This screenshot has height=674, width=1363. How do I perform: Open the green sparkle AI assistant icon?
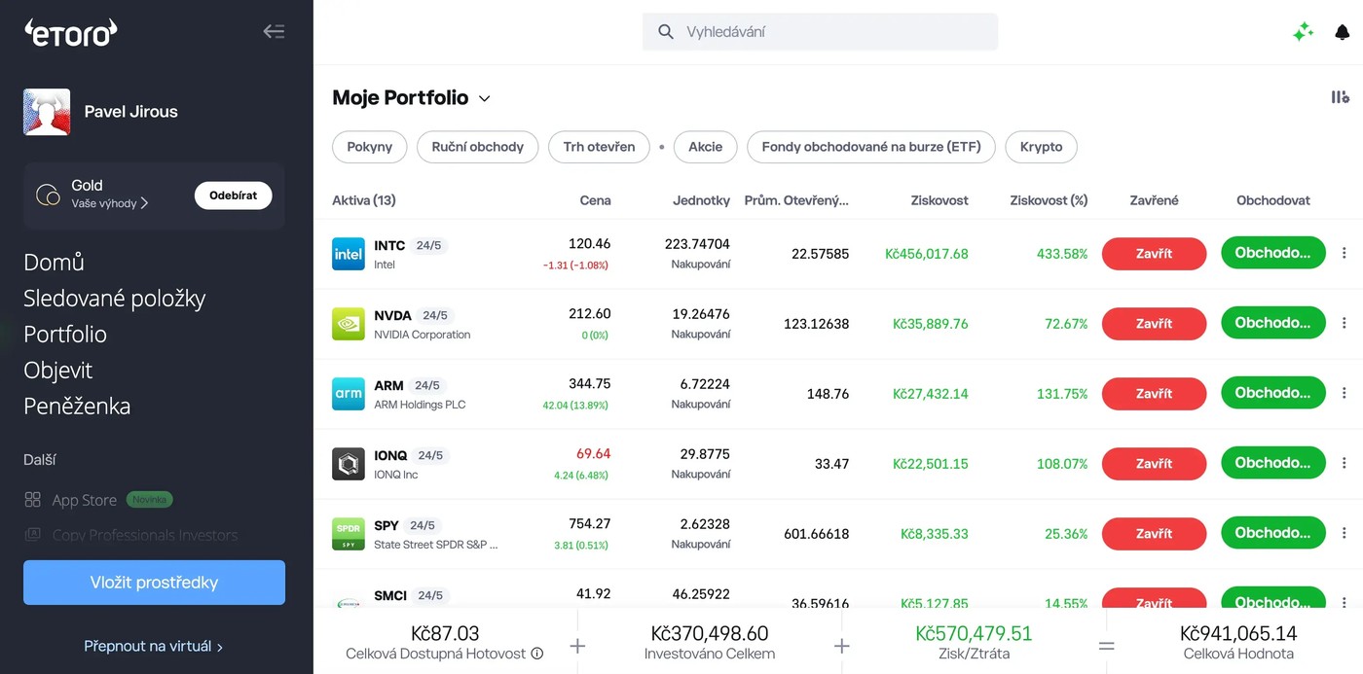tap(1303, 32)
